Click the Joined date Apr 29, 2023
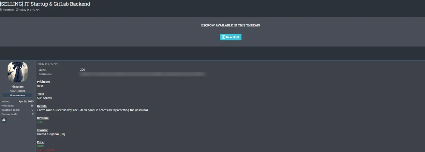Image resolution: width=425 pixels, height=152 pixels. point(26,102)
